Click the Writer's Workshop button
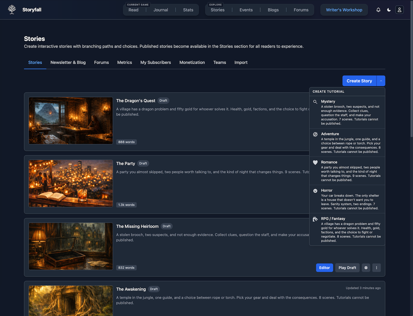The height and width of the screenshot is (316, 413). tap(344, 10)
